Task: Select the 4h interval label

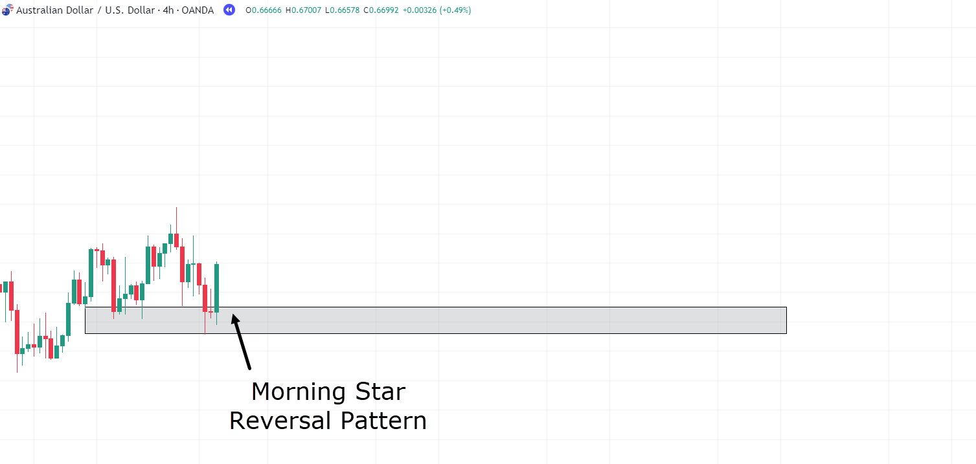Action: pos(168,10)
